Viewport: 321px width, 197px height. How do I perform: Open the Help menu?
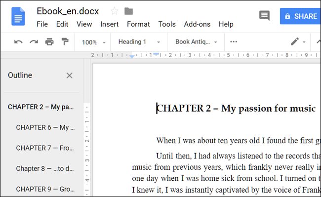(x=226, y=24)
